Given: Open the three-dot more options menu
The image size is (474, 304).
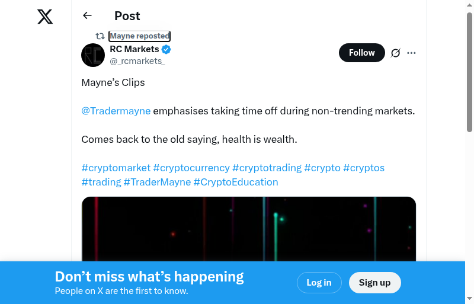Looking at the screenshot, I should coord(412,53).
